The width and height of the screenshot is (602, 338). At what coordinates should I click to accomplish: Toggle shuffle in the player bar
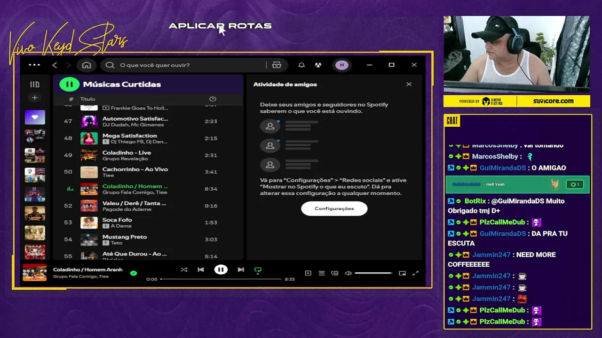pyautogui.click(x=184, y=270)
